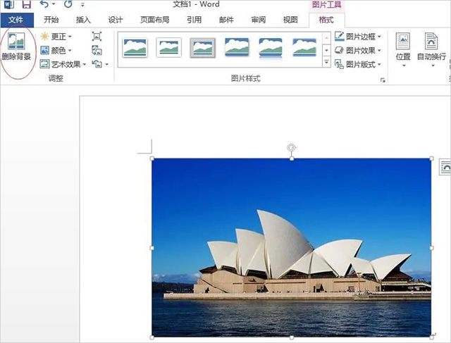Viewport: 451px width, 343px height.
Task: Click the Redo icon in title bar
Action: pos(68,5)
